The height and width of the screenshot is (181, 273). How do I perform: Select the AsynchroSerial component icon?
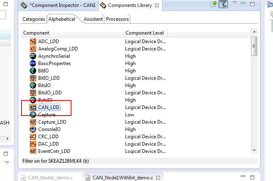(33, 56)
